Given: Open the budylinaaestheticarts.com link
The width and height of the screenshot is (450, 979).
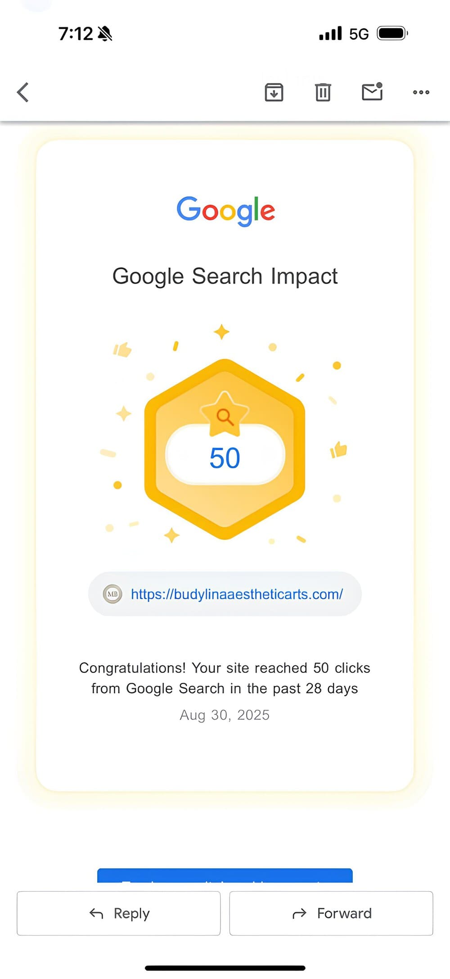Looking at the screenshot, I should coord(237,594).
